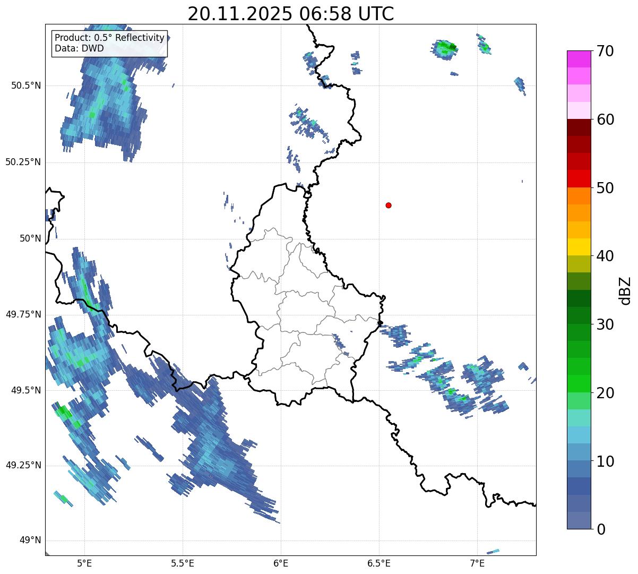This screenshot has height=574, width=638.
Task: Click the latitude label "49.5°N"
Action: (x=27, y=390)
